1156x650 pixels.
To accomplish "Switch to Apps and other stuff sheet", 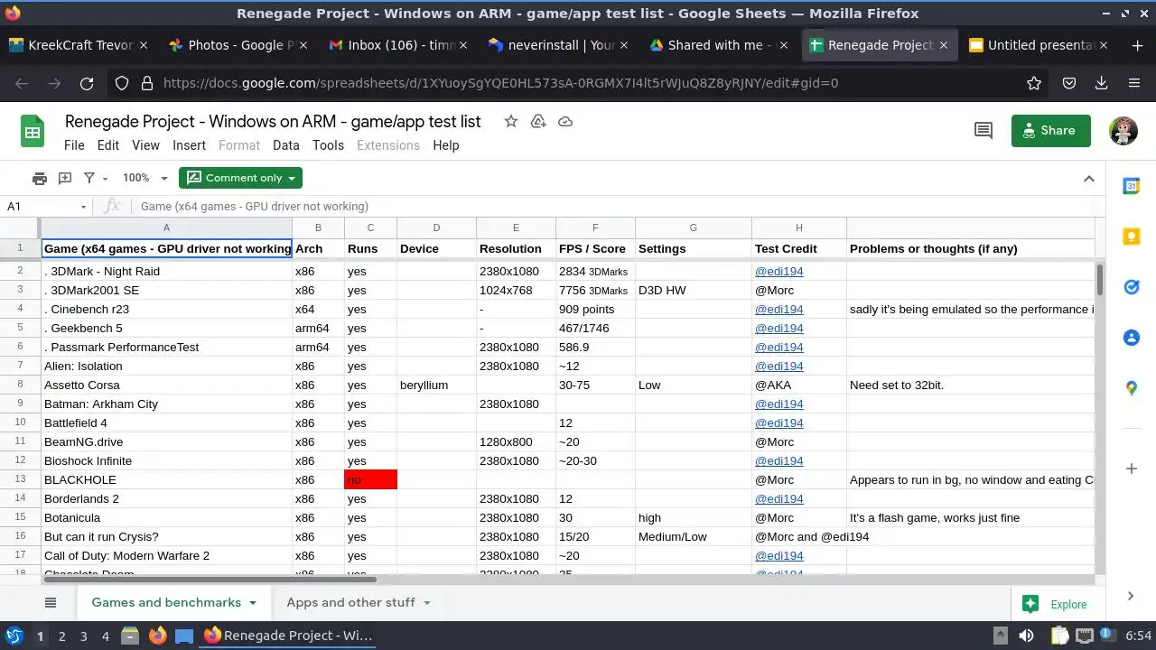I will [350, 603].
